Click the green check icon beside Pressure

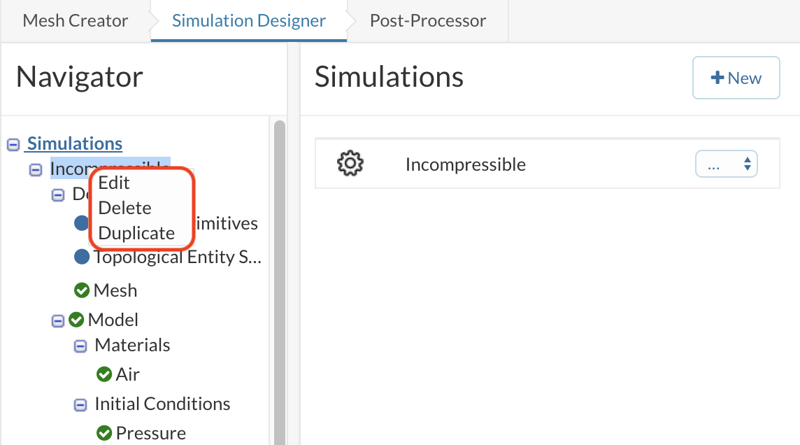coord(104,433)
